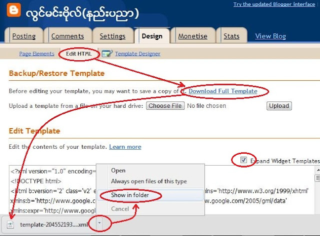This screenshot has height=236, width=320.
Task: Open Page Elements sub-tab
Action: click(x=36, y=54)
